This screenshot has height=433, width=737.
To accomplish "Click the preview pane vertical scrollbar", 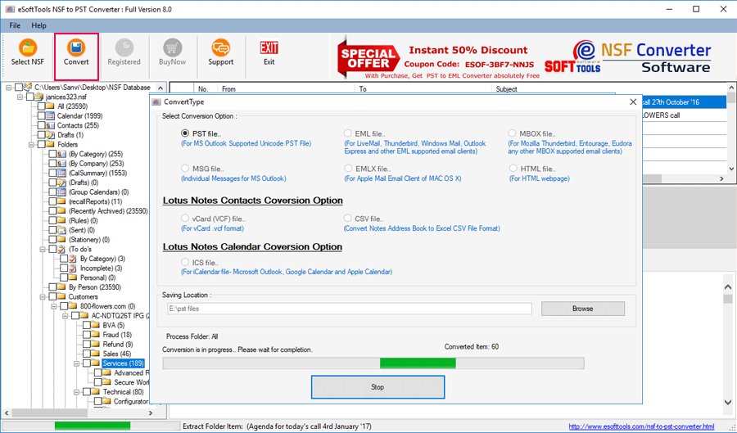I will (x=728, y=345).
